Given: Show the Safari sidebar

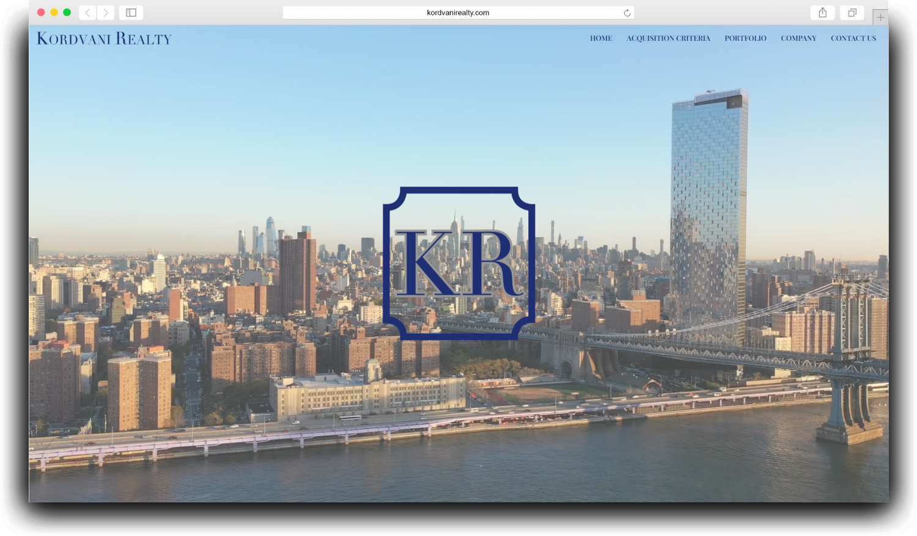Looking at the screenshot, I should coord(131,12).
